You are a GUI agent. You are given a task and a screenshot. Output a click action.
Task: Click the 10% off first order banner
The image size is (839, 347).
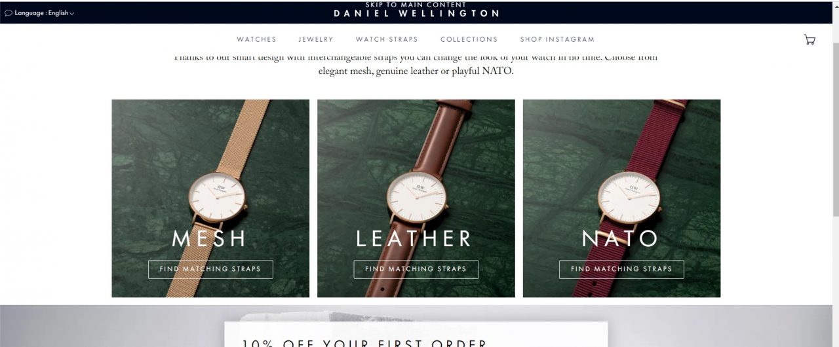click(416, 335)
